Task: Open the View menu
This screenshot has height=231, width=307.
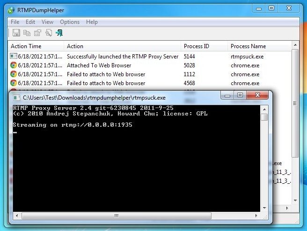Action: pos(47,22)
